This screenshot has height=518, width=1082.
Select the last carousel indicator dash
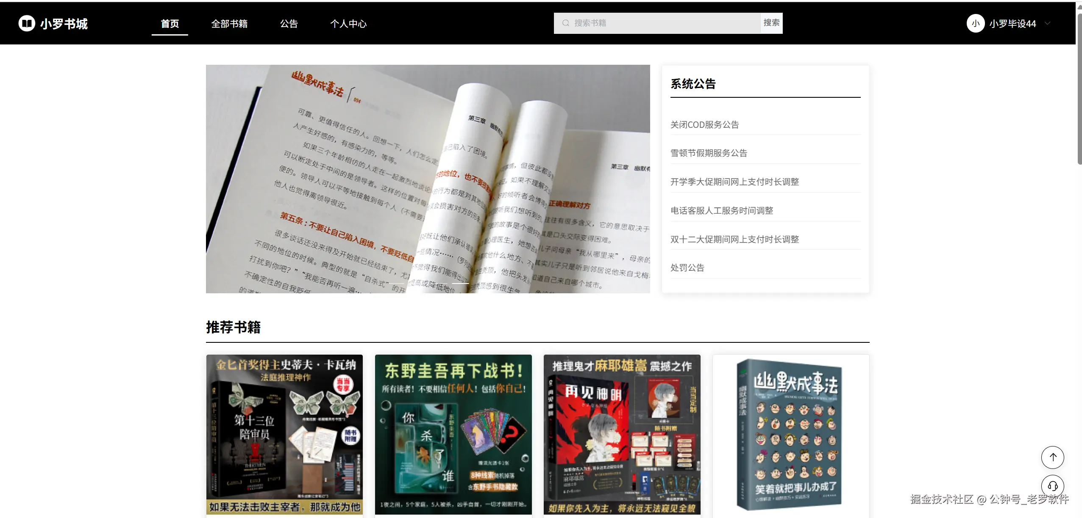click(460, 283)
